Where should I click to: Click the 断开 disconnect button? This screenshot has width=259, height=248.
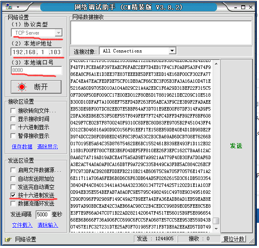(36, 87)
